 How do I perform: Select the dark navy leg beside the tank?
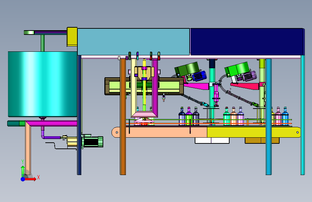pos(79,115)
